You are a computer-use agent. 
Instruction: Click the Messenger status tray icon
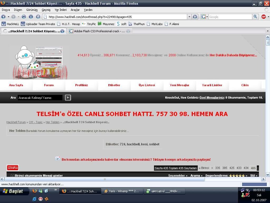(x=243, y=195)
